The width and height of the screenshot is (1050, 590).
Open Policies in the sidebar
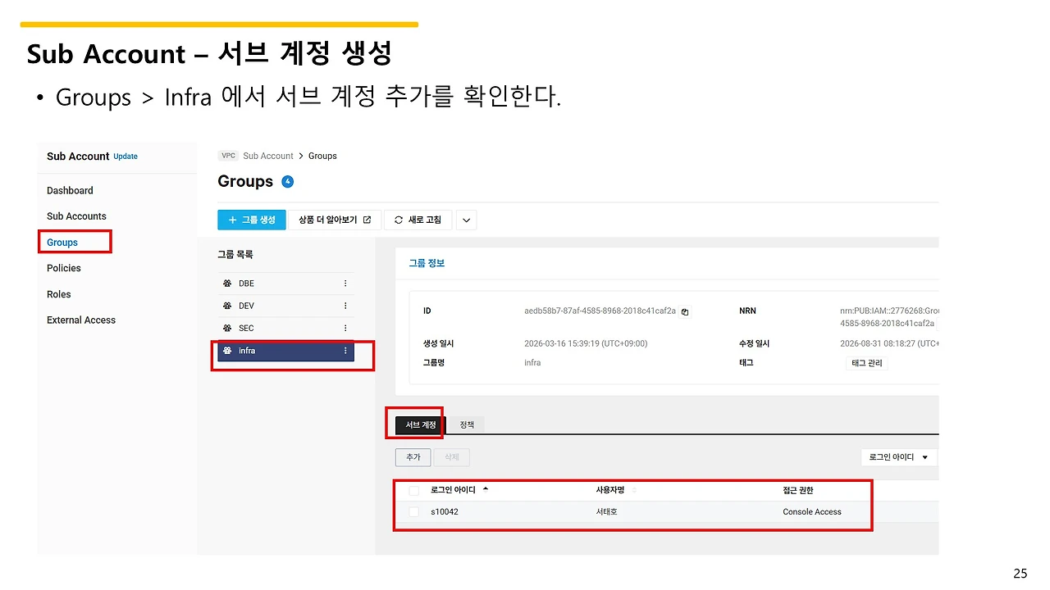[x=64, y=268]
